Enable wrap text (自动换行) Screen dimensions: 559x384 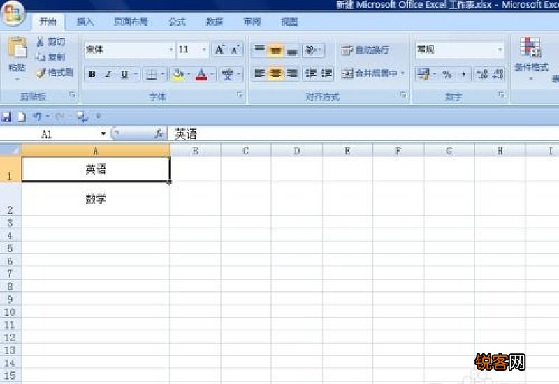point(365,50)
